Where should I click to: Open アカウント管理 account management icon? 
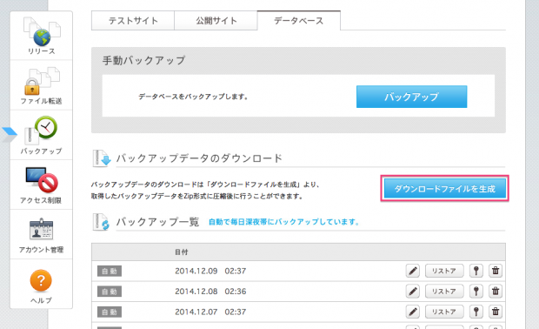[x=41, y=235]
